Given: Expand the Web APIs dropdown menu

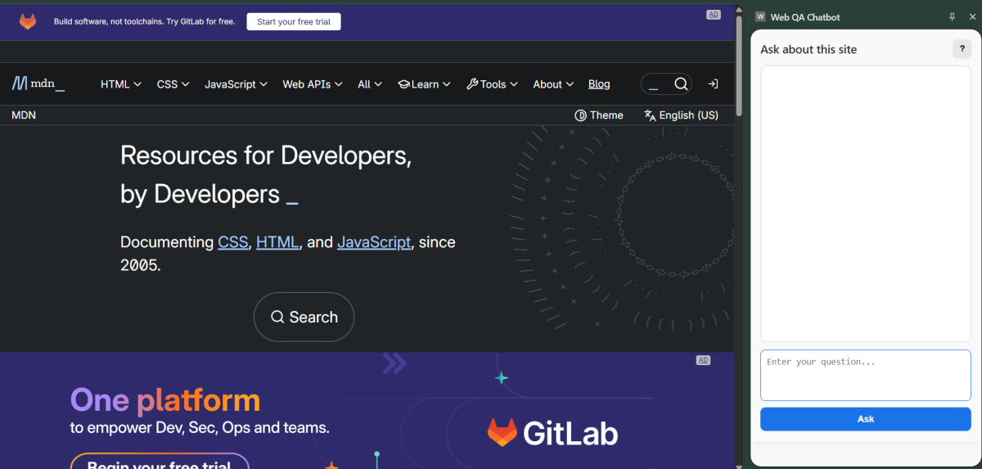Looking at the screenshot, I should (312, 84).
